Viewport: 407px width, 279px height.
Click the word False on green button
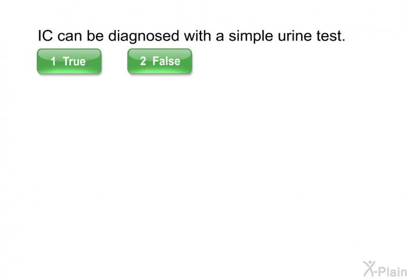tap(166, 61)
